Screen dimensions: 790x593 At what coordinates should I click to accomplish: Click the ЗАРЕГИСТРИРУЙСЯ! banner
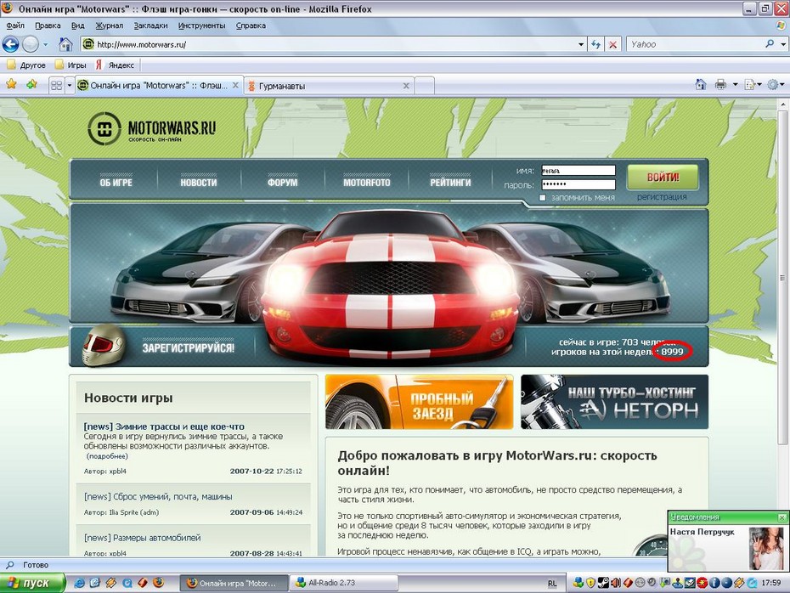[x=188, y=347]
